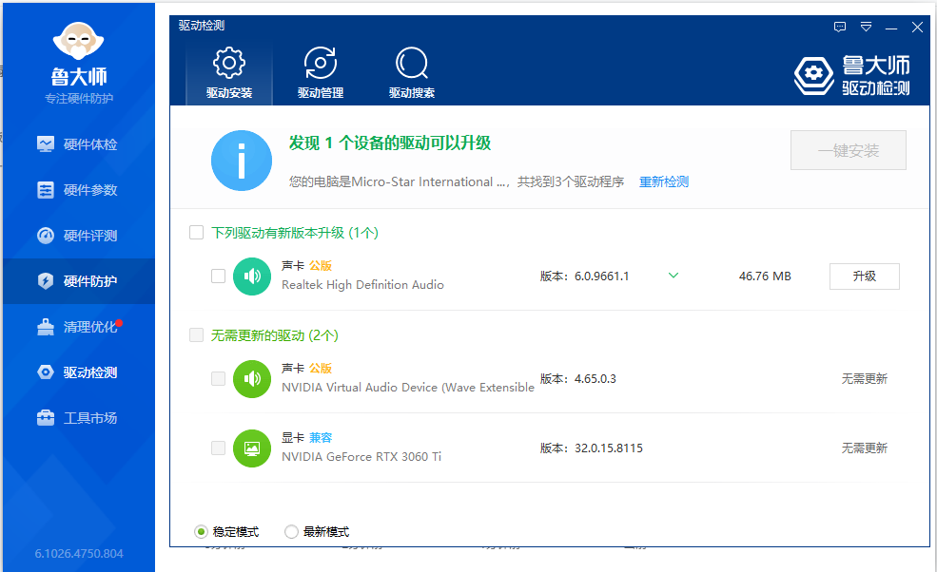The image size is (937, 572).
Task: Select the 稳定模式 radio button
Action: pos(202,531)
